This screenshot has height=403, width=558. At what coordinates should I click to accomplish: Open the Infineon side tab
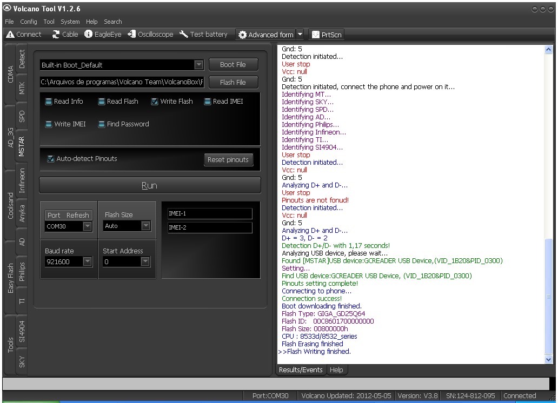pyautogui.click(x=22, y=180)
